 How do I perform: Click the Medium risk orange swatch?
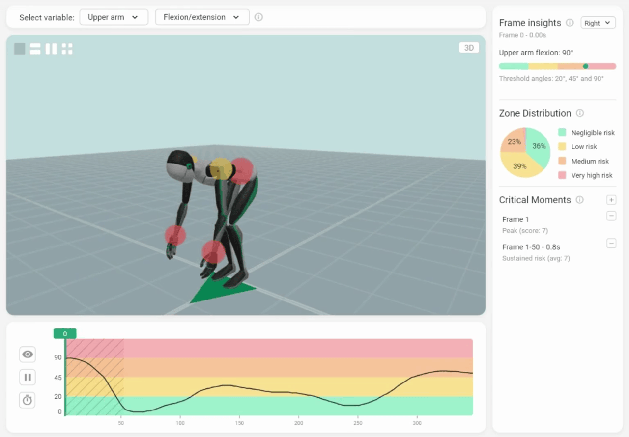pyautogui.click(x=562, y=161)
